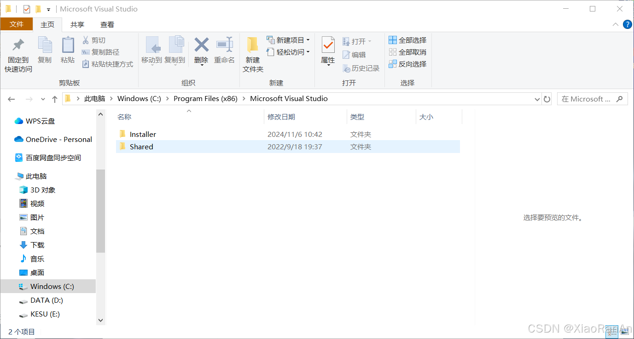Click the Back navigation arrow
634x339 pixels.
point(12,99)
